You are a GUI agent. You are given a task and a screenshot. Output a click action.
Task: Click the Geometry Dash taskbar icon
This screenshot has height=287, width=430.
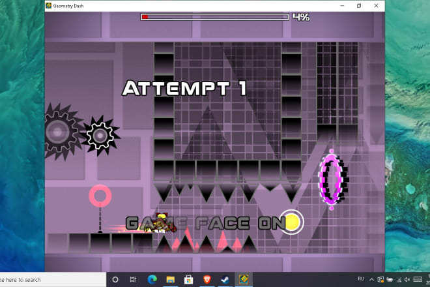coord(244,280)
